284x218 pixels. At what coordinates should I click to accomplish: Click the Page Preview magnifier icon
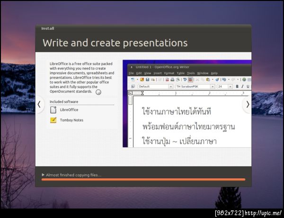tap(178, 80)
